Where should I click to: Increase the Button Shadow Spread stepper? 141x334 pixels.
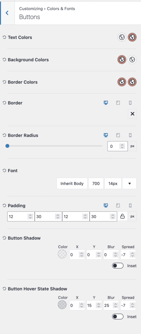[x=133, y=253]
